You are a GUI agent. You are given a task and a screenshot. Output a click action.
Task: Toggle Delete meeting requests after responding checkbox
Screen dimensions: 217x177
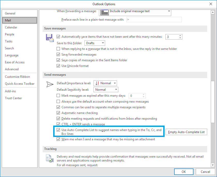click(x=58, y=118)
